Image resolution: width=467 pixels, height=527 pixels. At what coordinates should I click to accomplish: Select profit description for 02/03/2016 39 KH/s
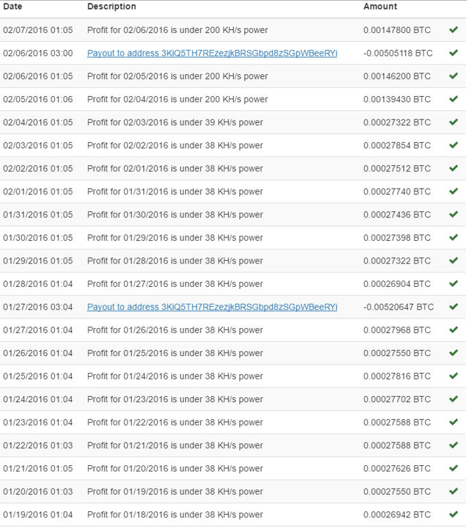click(175, 122)
